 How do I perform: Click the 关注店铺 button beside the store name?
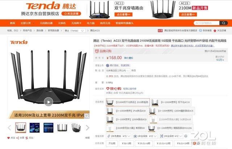click(x=71, y=14)
